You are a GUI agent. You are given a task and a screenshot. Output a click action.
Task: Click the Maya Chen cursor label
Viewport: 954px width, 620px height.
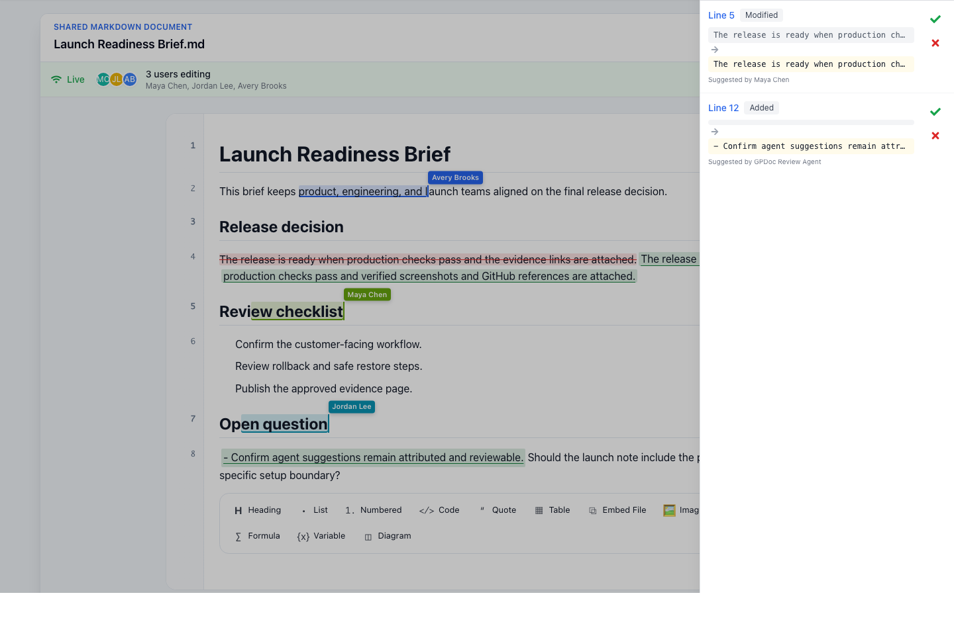(367, 294)
